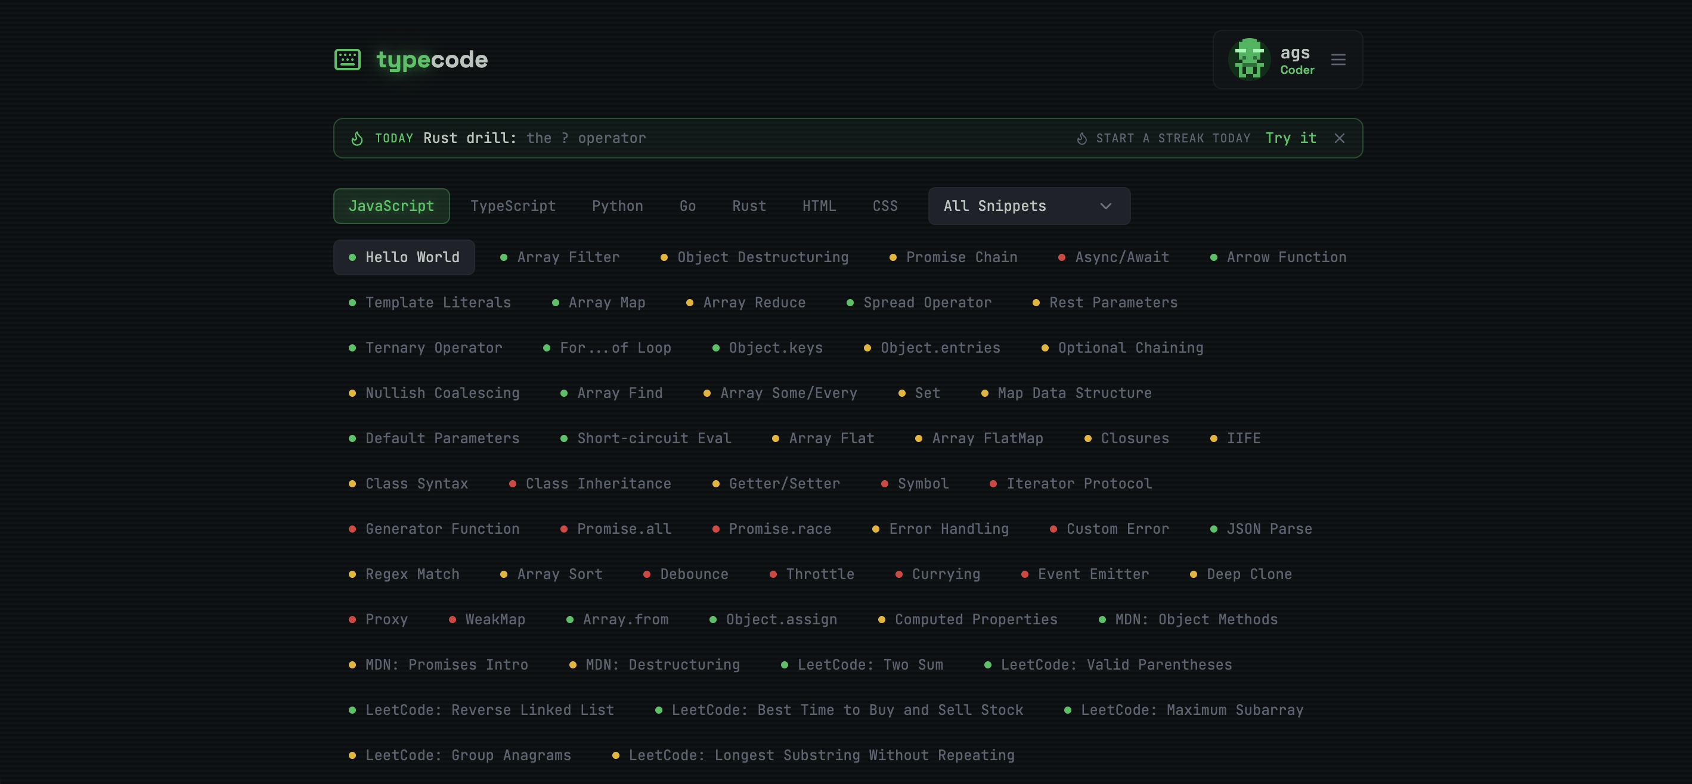Open the Event Emitter snippet
Viewport: 1692px width, 784px height.
click(1085, 574)
